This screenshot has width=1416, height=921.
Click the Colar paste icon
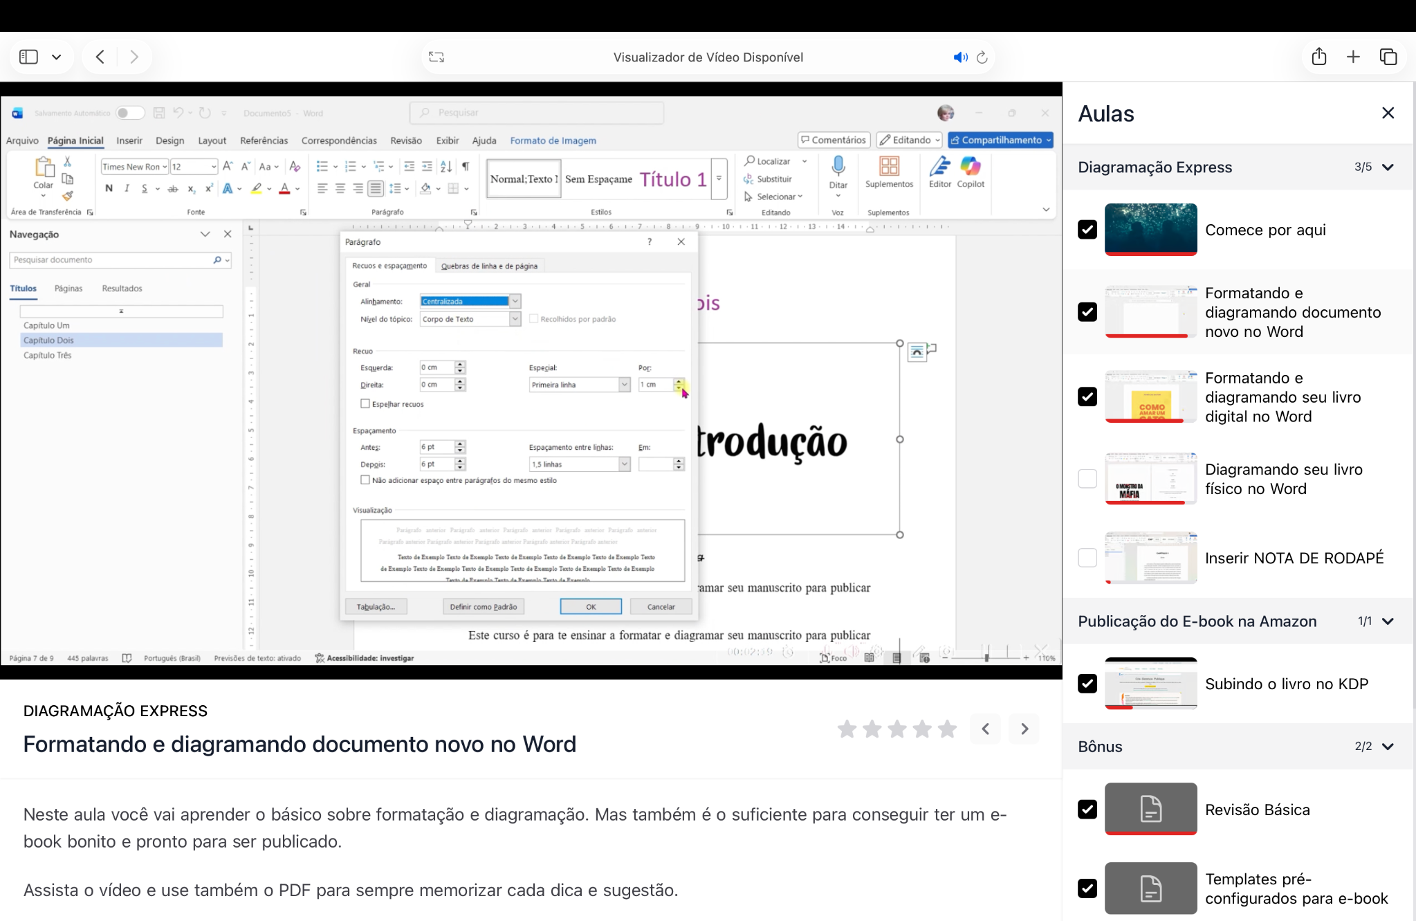click(44, 167)
